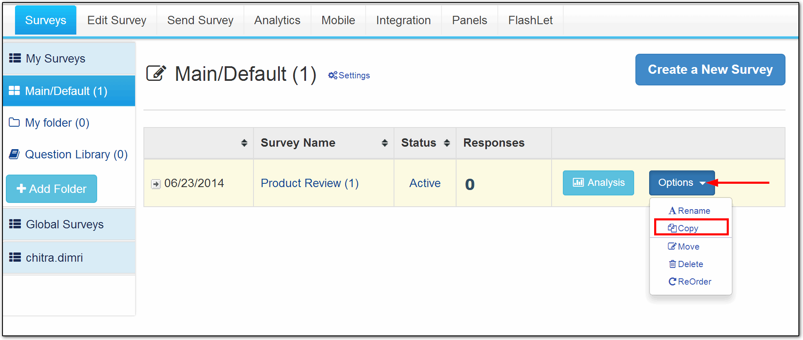Click Create a New Survey button

tap(710, 70)
